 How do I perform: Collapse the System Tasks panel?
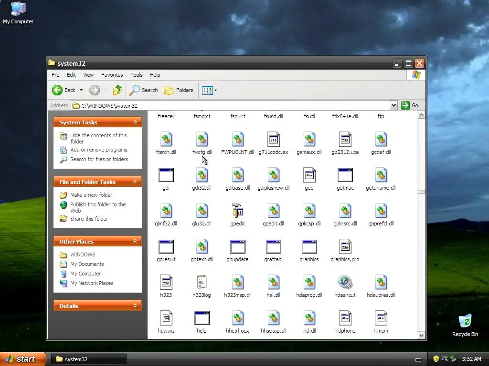pyautogui.click(x=135, y=122)
